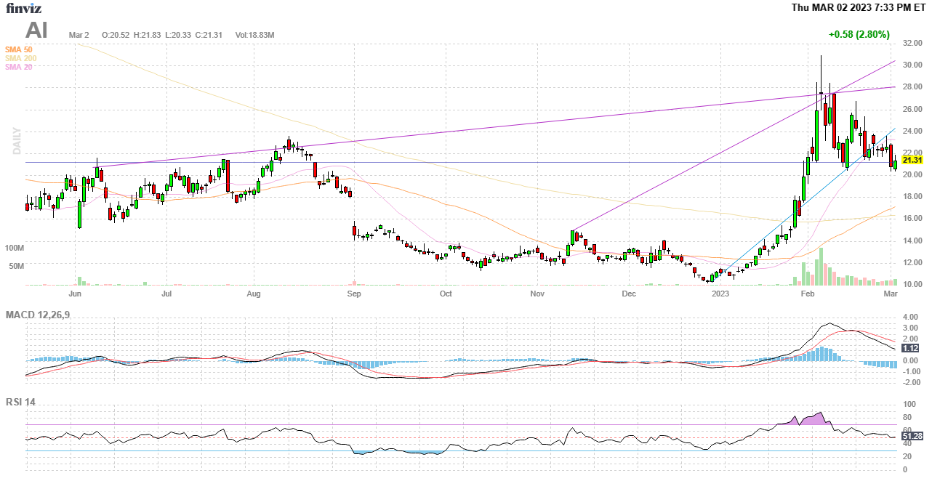Click the MACD 1.12 value tag

coord(911,348)
